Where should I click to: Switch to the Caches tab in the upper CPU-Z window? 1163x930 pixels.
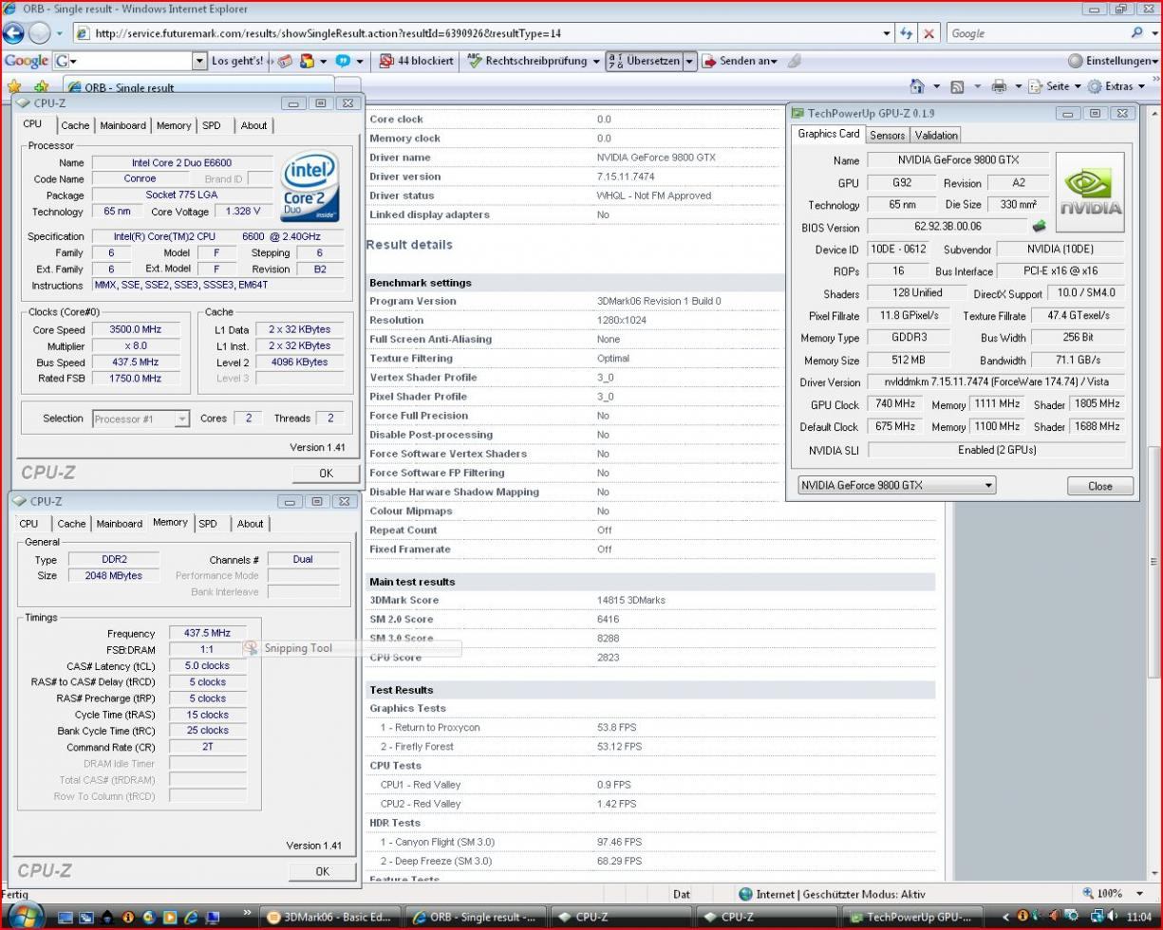pyautogui.click(x=75, y=125)
